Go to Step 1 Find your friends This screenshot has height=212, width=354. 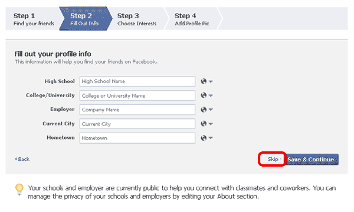tap(34, 19)
